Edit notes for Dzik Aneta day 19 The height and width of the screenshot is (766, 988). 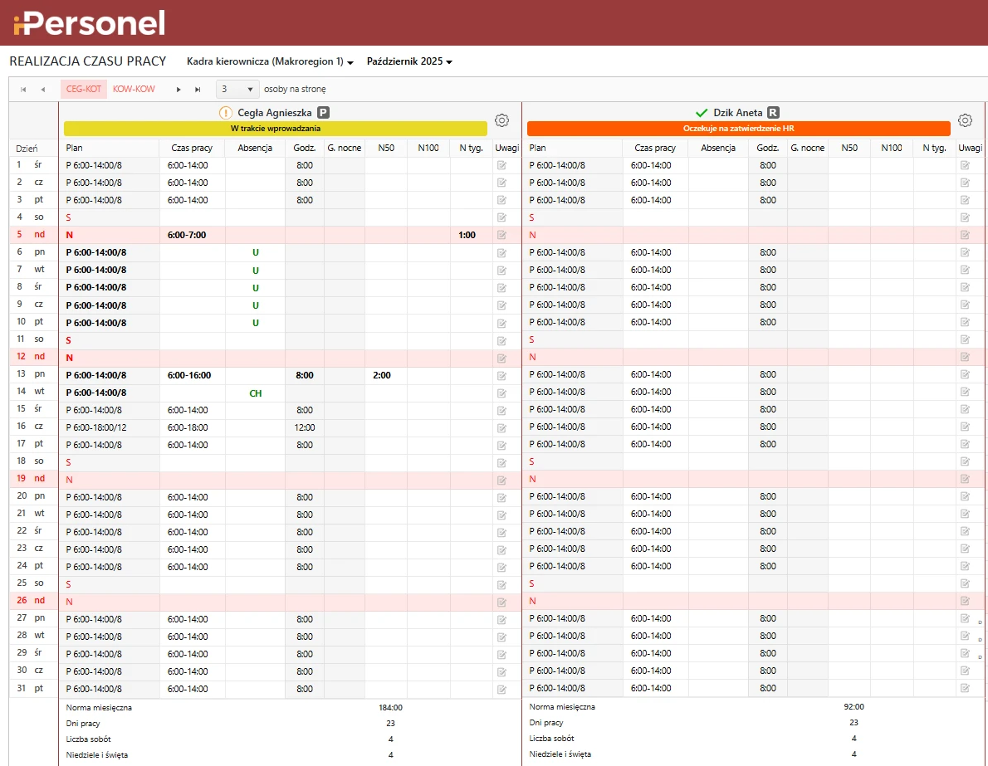pyautogui.click(x=965, y=479)
